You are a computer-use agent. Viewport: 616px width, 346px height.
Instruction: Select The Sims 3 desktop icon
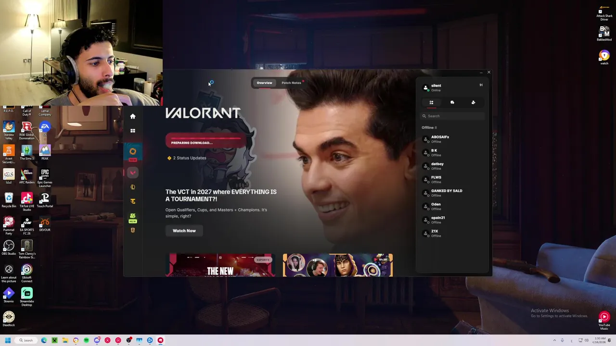pyautogui.click(x=27, y=153)
